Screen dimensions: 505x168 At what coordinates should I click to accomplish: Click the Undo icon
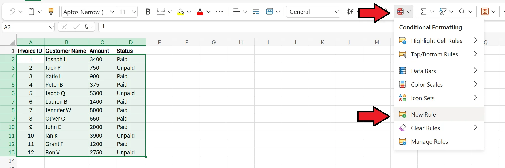point(12,12)
